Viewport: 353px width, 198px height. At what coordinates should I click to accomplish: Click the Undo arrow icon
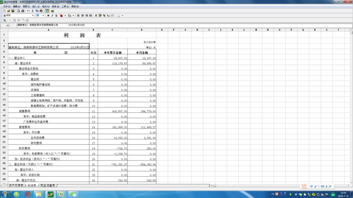point(28,11)
